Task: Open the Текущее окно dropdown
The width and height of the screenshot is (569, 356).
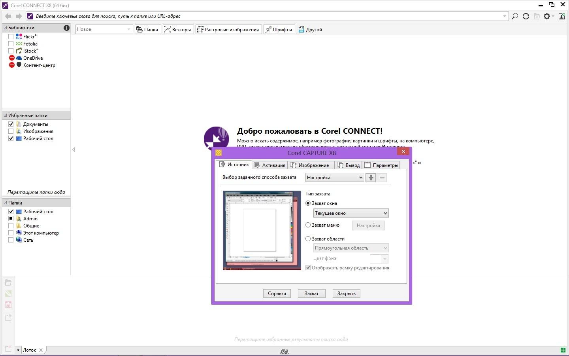Action: click(351, 213)
